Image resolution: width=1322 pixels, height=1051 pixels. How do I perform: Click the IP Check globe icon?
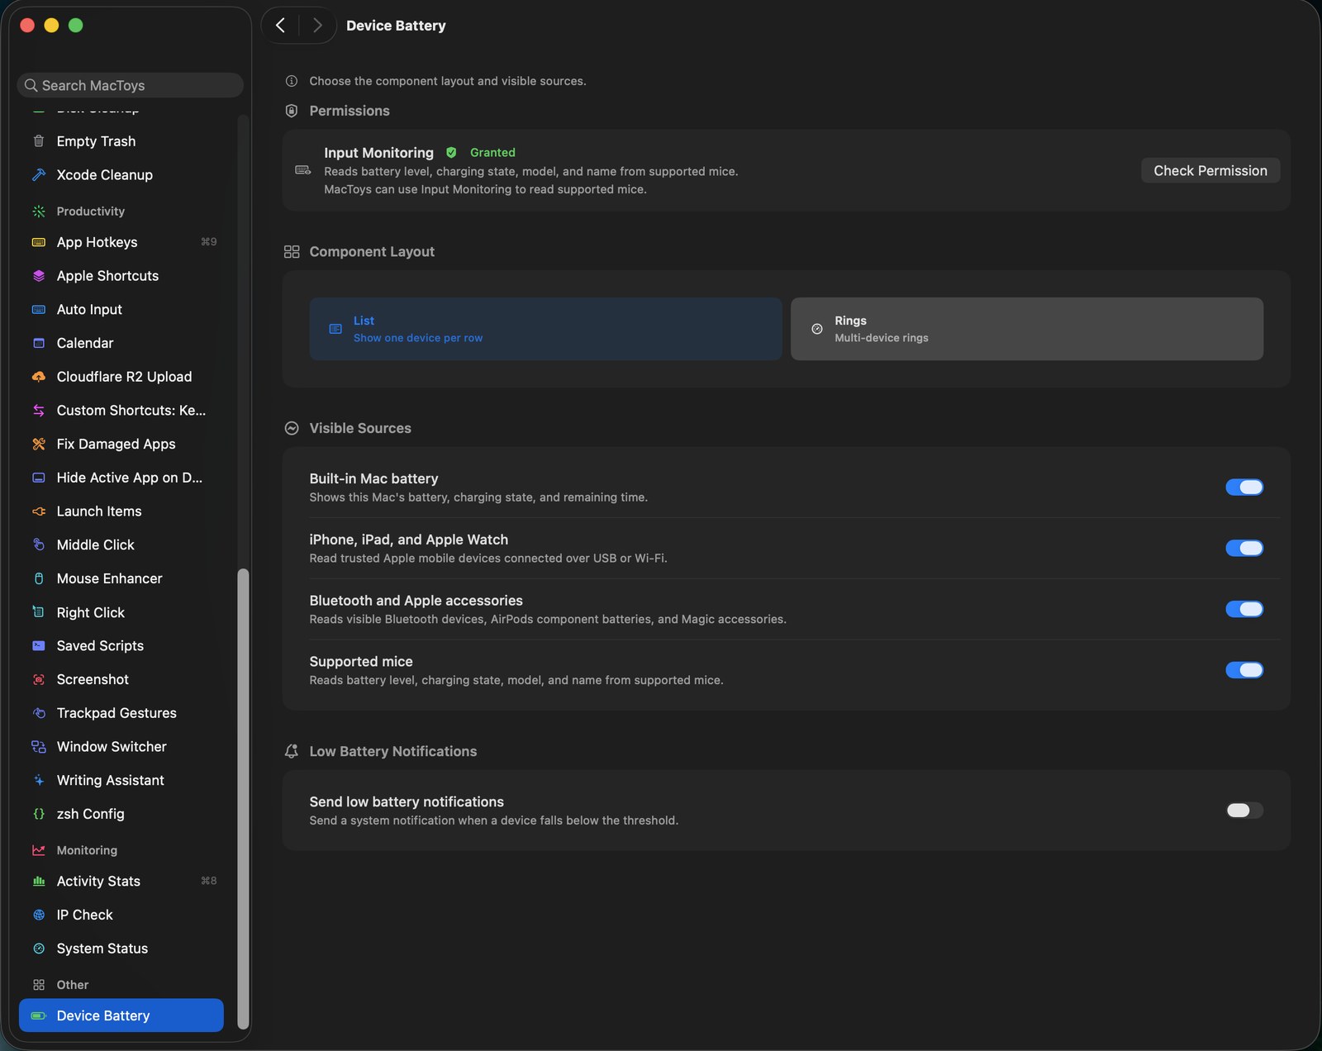pos(39,915)
